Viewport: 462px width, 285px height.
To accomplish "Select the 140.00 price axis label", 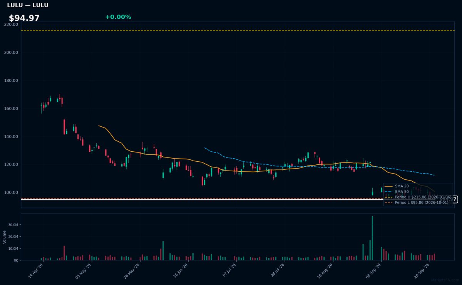I will (x=11, y=137).
